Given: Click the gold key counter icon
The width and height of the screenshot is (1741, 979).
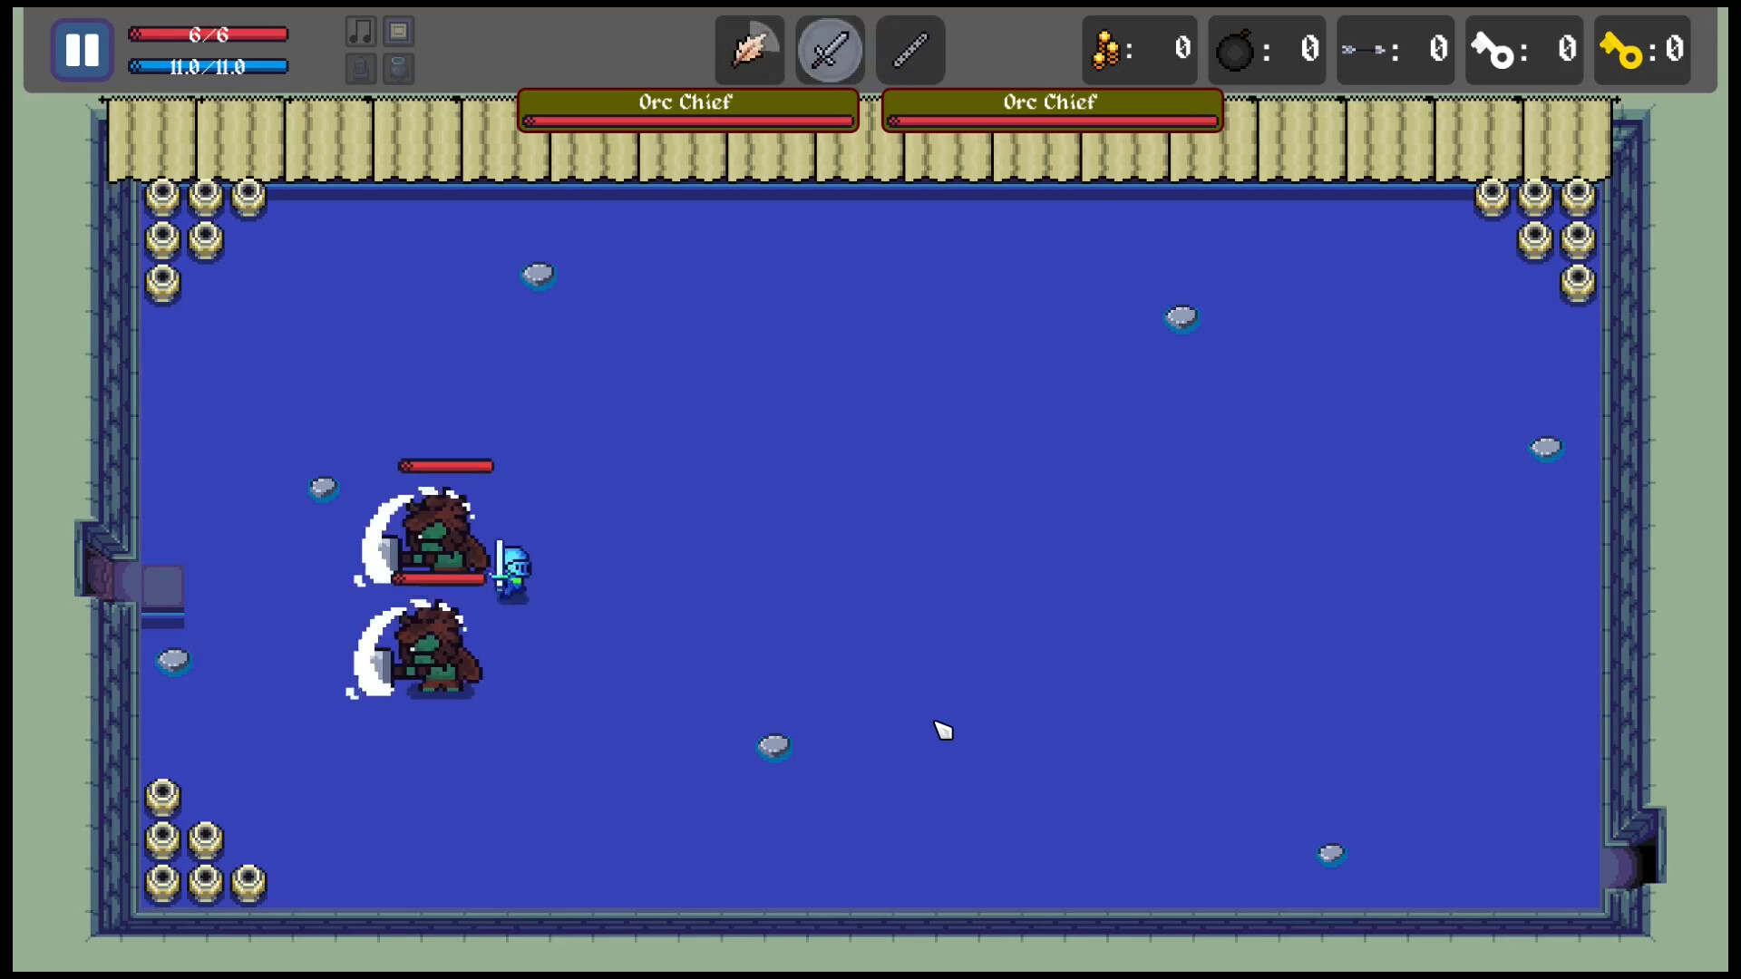Looking at the screenshot, I should 1621,51.
